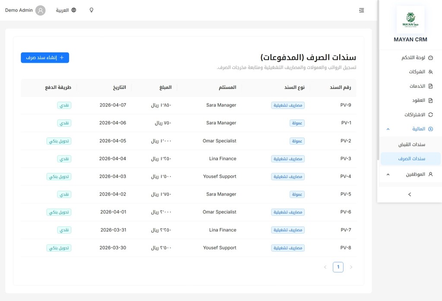Click voucher number PV-8
Screen dimensions: 442x301
point(346,248)
